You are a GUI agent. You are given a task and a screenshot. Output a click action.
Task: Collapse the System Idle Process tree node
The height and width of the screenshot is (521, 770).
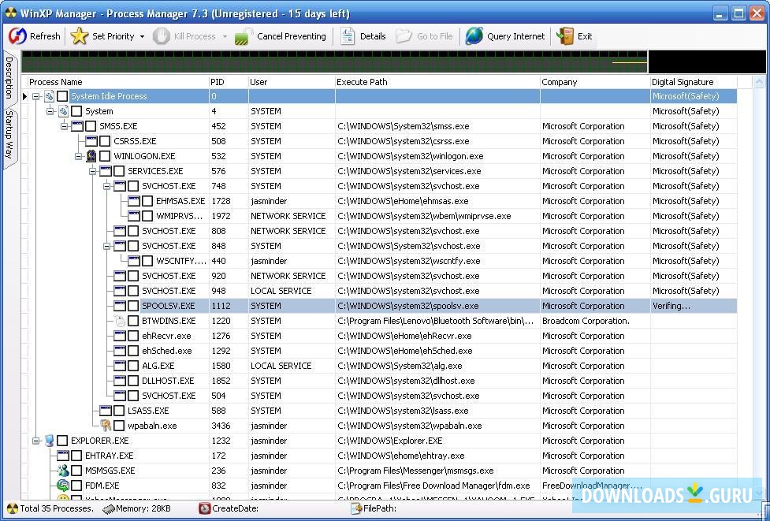(35, 96)
